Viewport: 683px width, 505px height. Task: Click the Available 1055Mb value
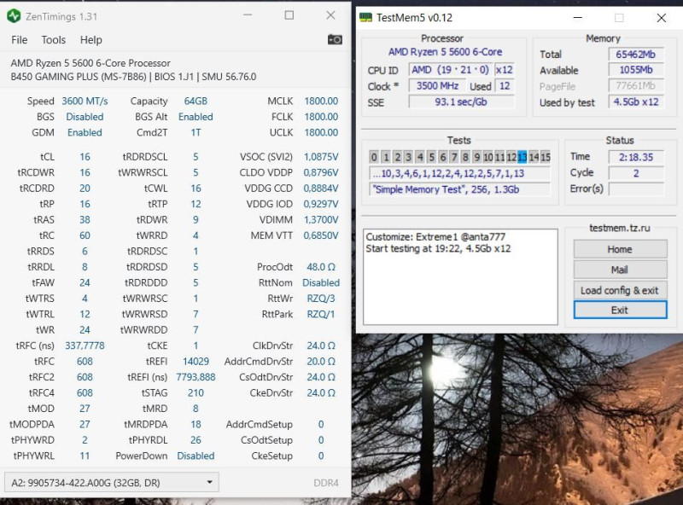636,70
